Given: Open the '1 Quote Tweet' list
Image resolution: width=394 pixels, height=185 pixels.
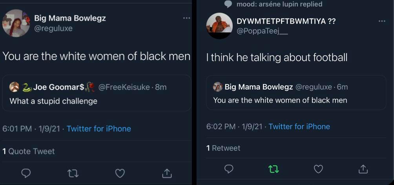Looking at the screenshot, I should point(29,151).
